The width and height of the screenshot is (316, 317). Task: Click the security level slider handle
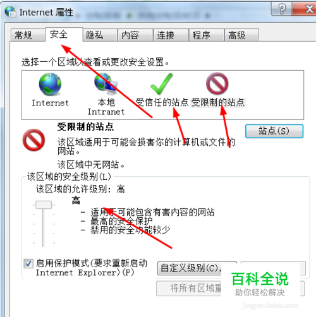point(44,205)
